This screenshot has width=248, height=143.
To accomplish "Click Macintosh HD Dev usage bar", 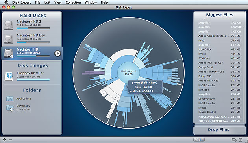I will tap(33, 42).
